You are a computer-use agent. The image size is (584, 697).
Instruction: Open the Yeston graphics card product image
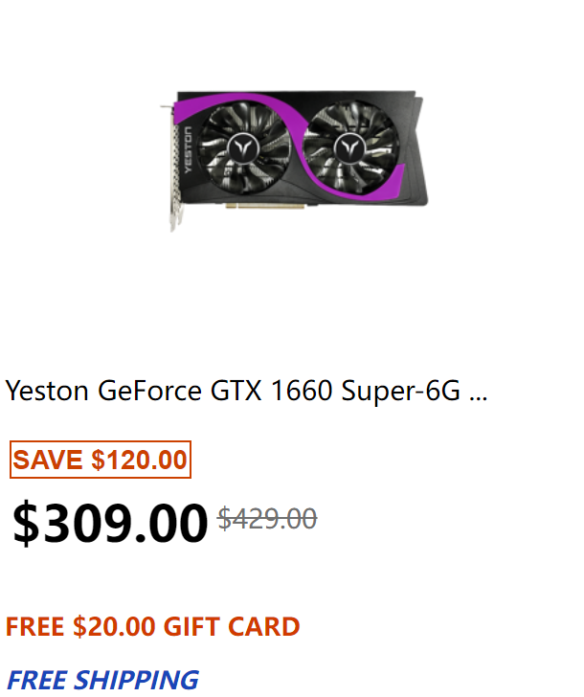click(294, 161)
